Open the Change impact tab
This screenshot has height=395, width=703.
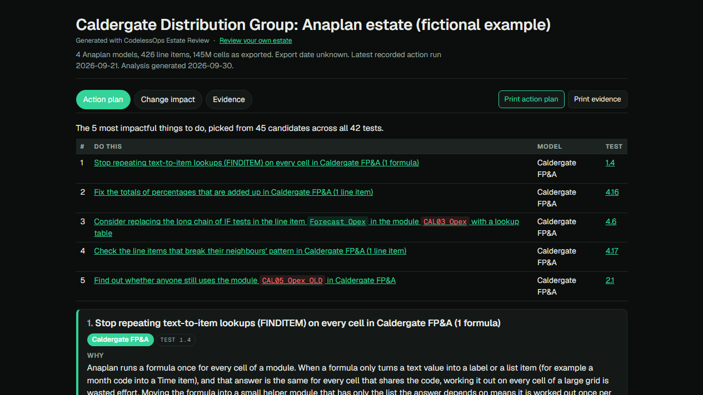168,100
